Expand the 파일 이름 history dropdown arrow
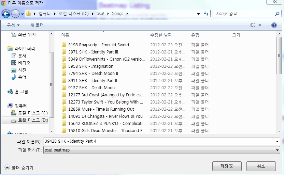 click(277, 141)
